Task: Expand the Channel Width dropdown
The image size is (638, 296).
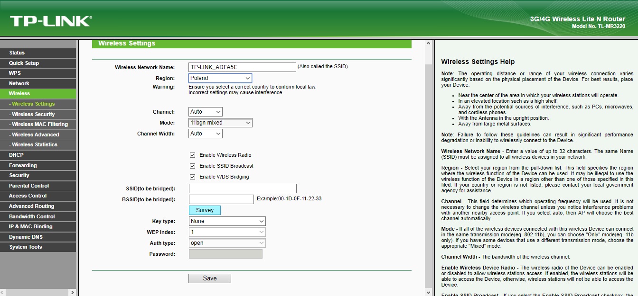Action: click(206, 134)
